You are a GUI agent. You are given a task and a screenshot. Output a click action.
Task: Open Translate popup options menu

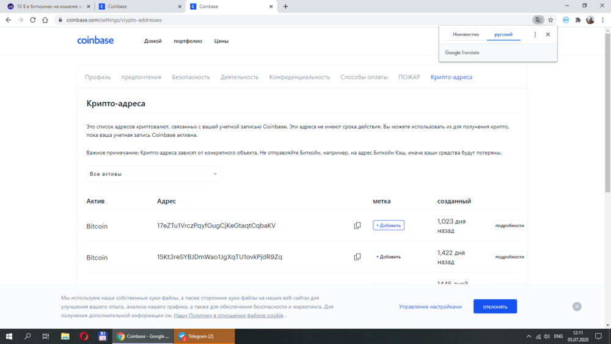(535, 35)
